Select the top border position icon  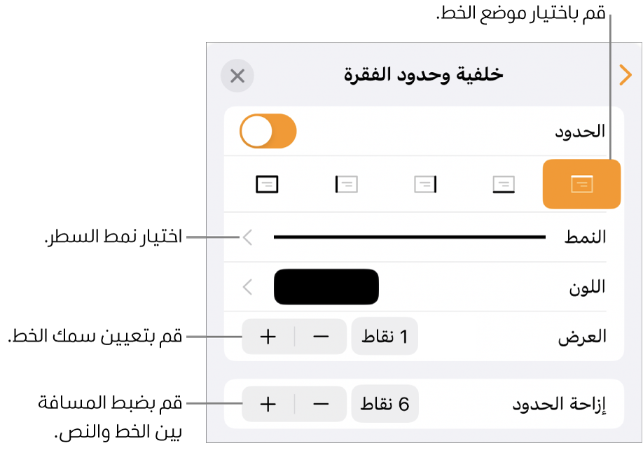click(x=581, y=184)
